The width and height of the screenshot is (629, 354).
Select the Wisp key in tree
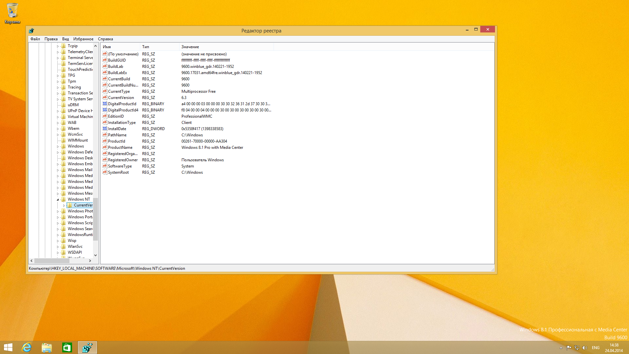click(72, 241)
